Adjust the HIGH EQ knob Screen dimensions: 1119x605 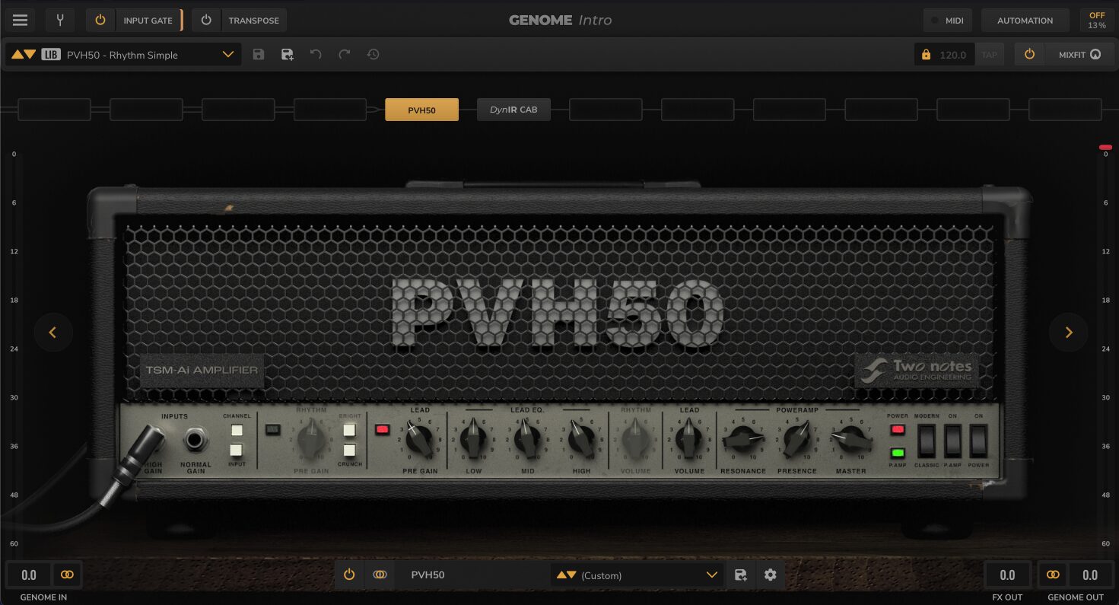coord(581,439)
